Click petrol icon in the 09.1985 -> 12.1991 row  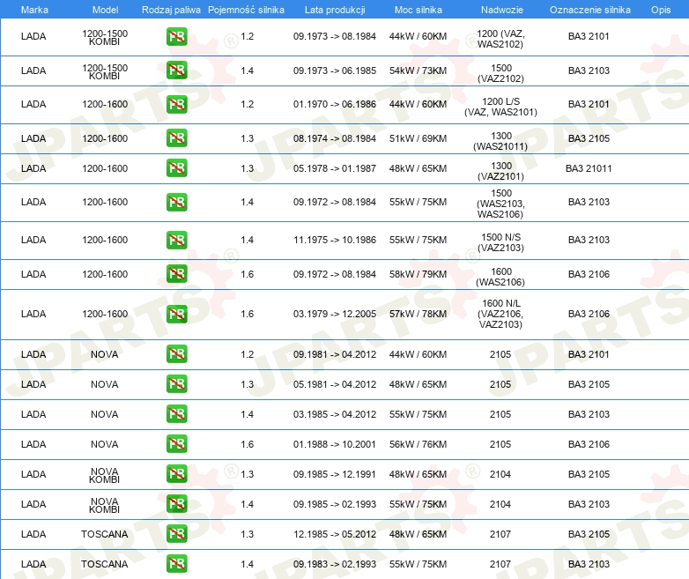176,474
